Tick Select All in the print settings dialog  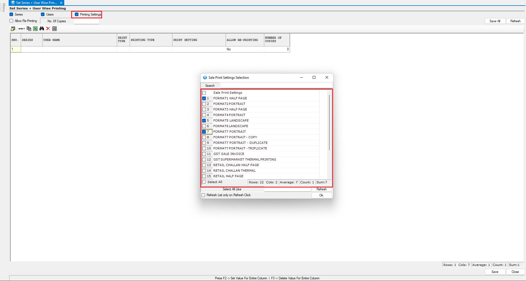coord(204,182)
